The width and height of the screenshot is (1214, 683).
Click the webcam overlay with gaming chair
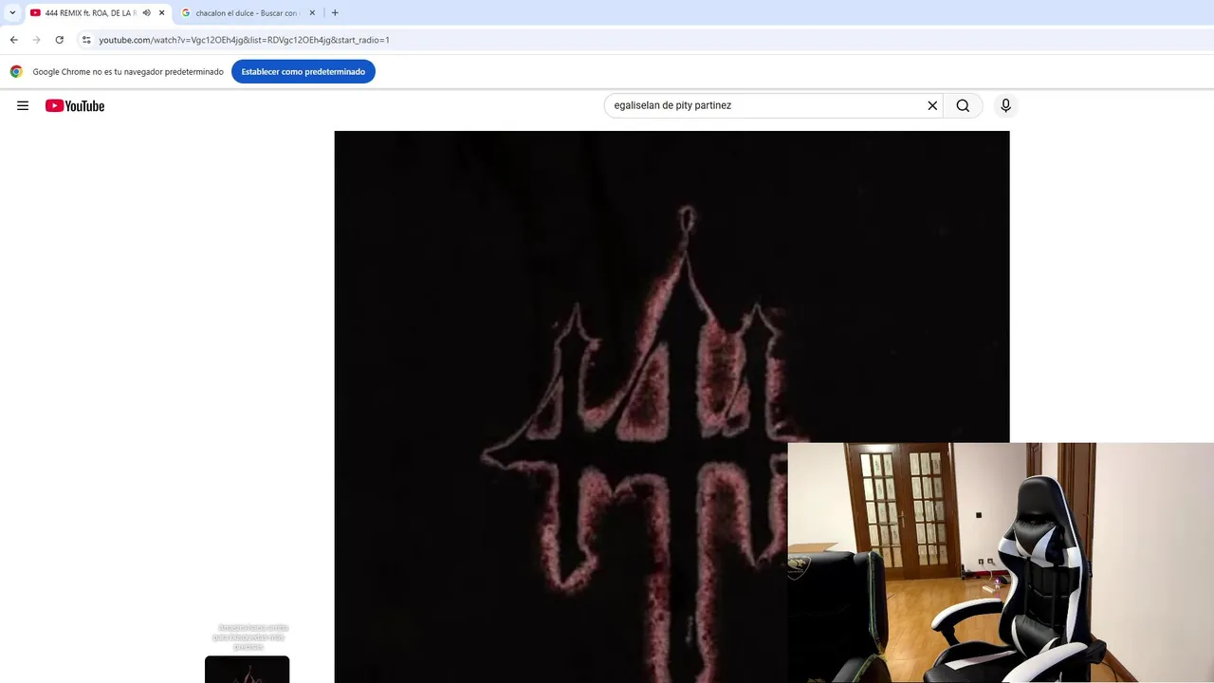tap(1001, 563)
